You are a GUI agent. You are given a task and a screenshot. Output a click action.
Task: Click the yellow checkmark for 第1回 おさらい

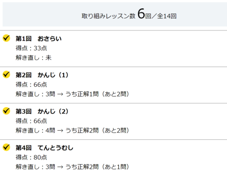coord(6,38)
